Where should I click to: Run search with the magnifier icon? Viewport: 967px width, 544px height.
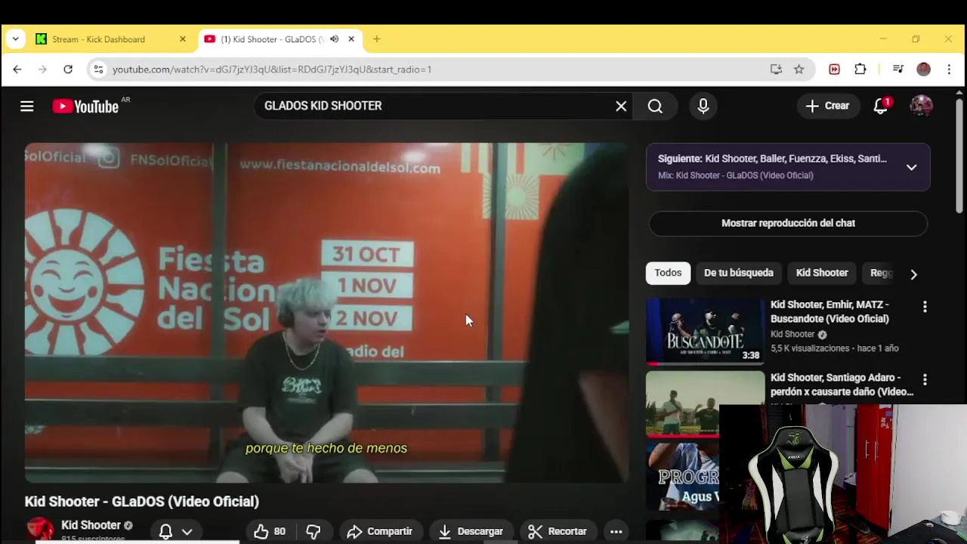(x=655, y=107)
